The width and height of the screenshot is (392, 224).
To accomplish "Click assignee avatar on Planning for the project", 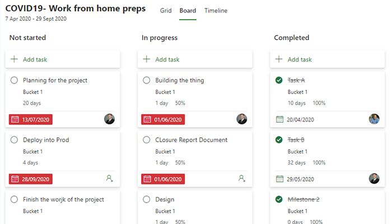I will (109, 119).
